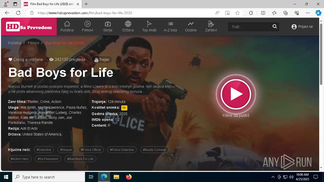The height and width of the screenshot is (182, 324).
Task: Open Edge Settings and more menu
Action: [308, 13]
